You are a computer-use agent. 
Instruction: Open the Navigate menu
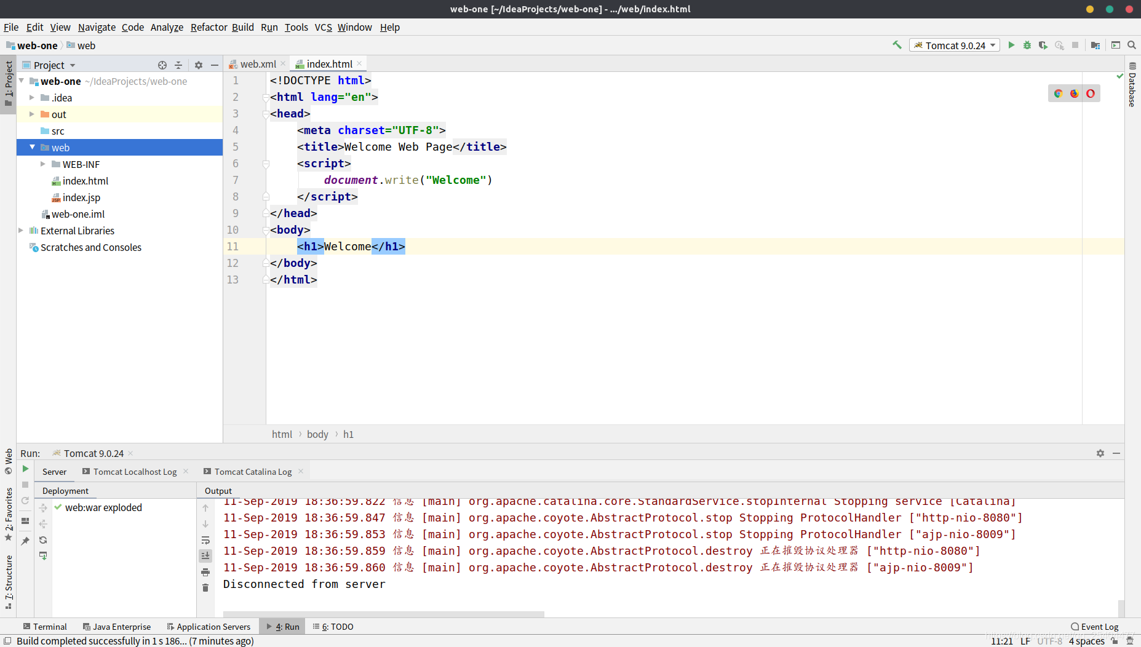tap(97, 27)
